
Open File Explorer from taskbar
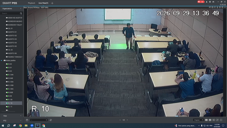tap(26, 126)
